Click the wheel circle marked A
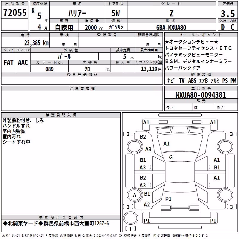239x239 pixels. tap(135, 195)
